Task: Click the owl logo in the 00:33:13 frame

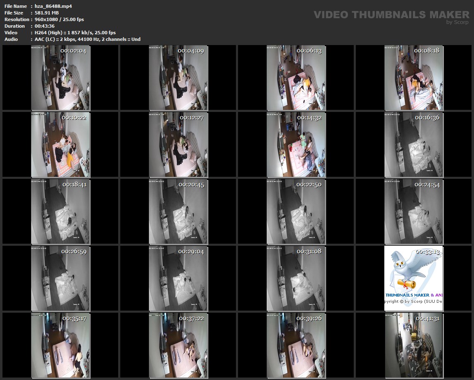Action: coord(409,269)
